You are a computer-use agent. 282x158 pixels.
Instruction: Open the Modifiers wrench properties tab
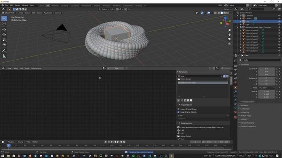click(x=235, y=92)
